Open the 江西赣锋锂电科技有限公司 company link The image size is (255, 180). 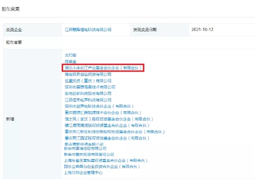coord(88,30)
